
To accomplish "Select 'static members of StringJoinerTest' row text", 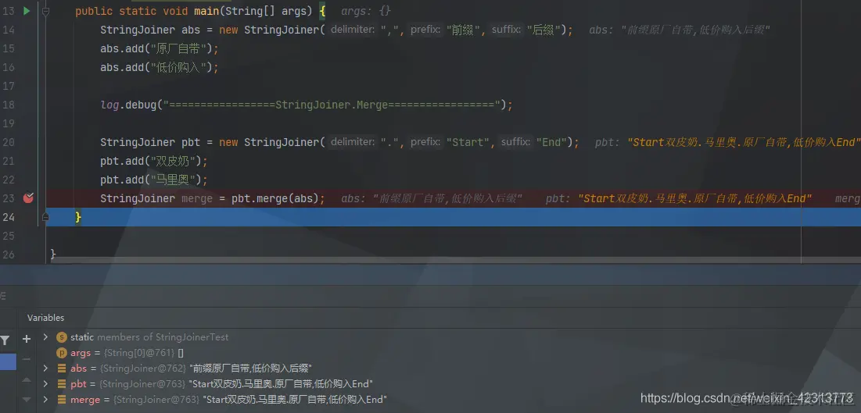I will tap(149, 337).
